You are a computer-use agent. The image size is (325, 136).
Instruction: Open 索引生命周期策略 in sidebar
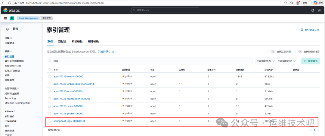coord(14,61)
